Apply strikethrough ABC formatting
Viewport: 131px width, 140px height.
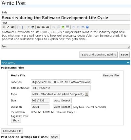(x=13, y=27)
